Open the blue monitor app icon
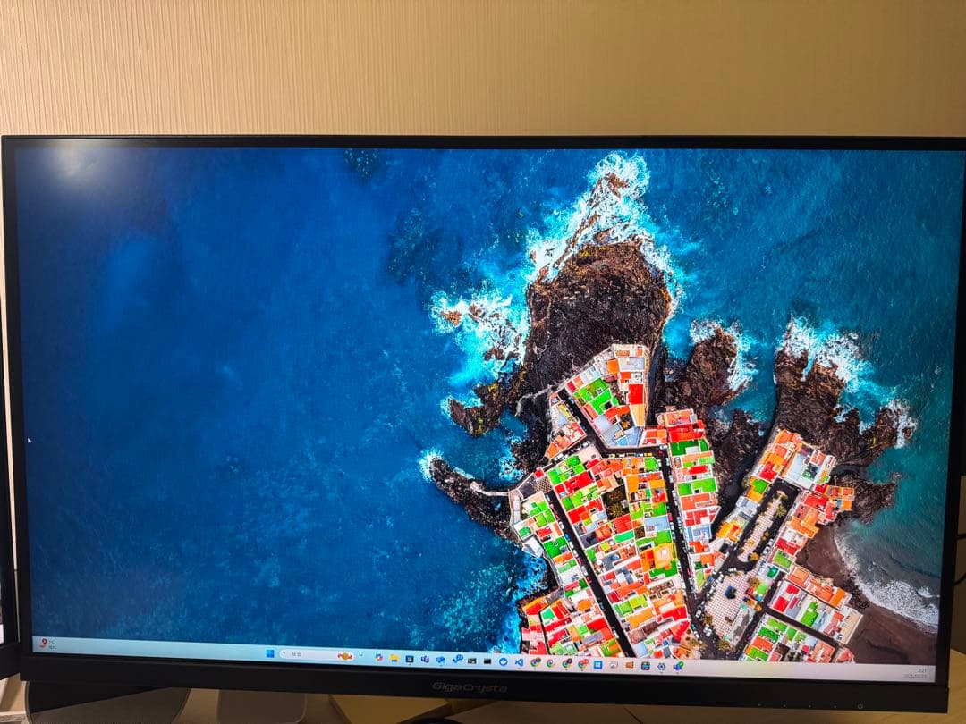Screen dimensions: 966x724 410,659
